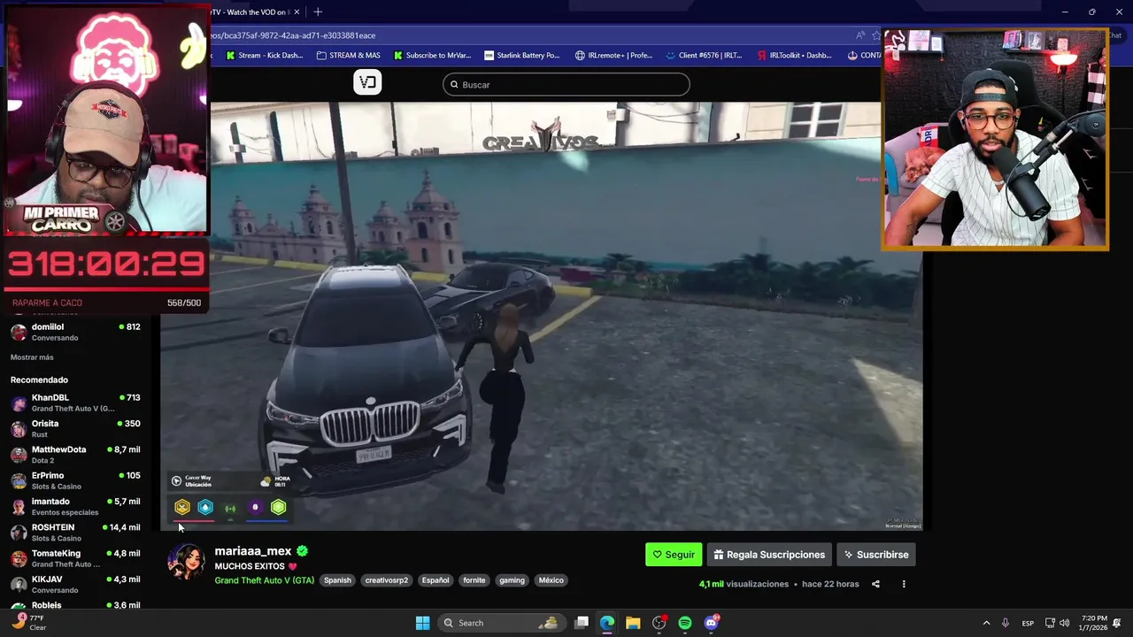The width and height of the screenshot is (1133, 637).
Task: Click the read aloud icon in address bar
Action: click(x=859, y=35)
